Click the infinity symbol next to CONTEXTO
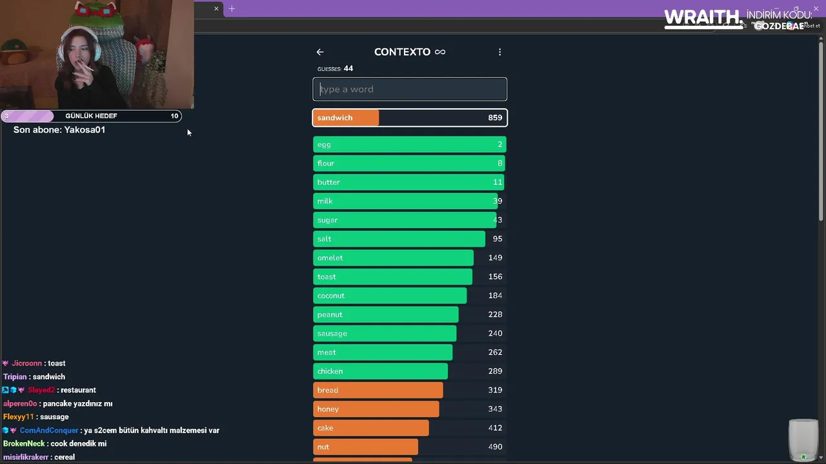 440,52
